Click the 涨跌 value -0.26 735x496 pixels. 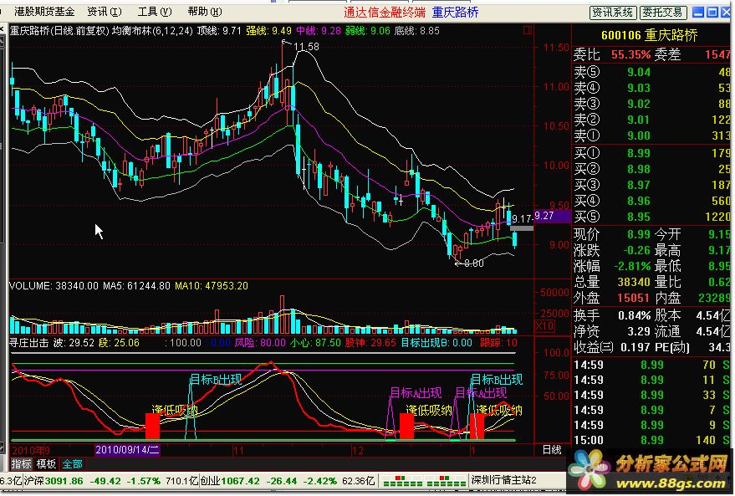(x=637, y=250)
